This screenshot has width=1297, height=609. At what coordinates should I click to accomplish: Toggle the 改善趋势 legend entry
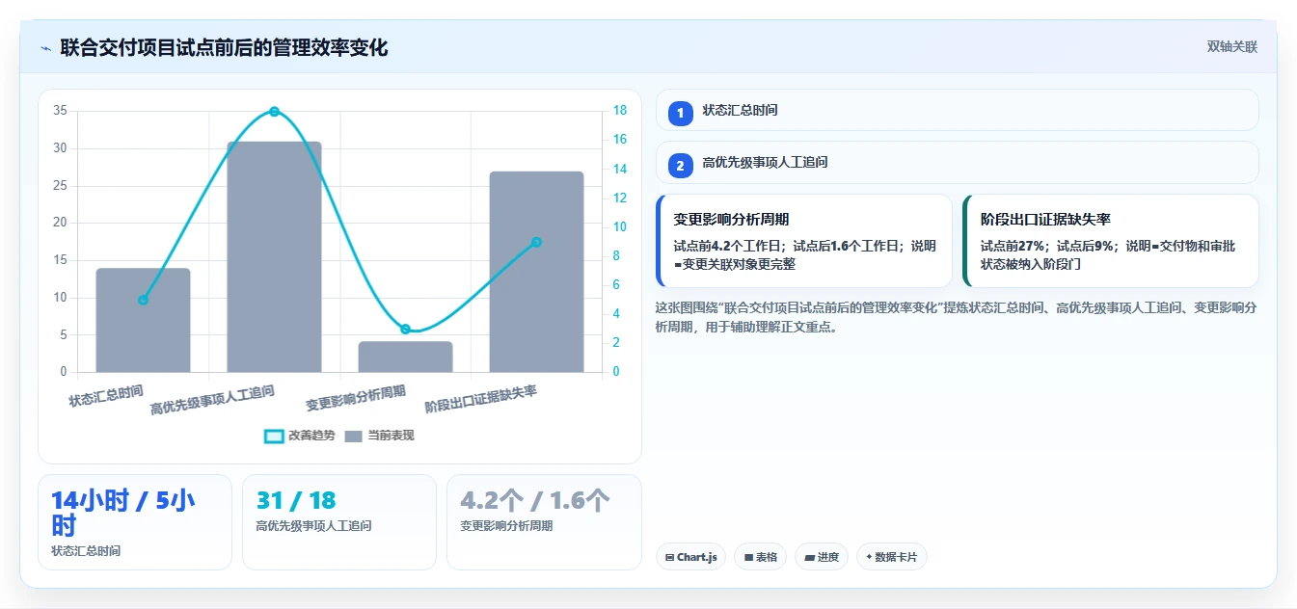(x=300, y=436)
